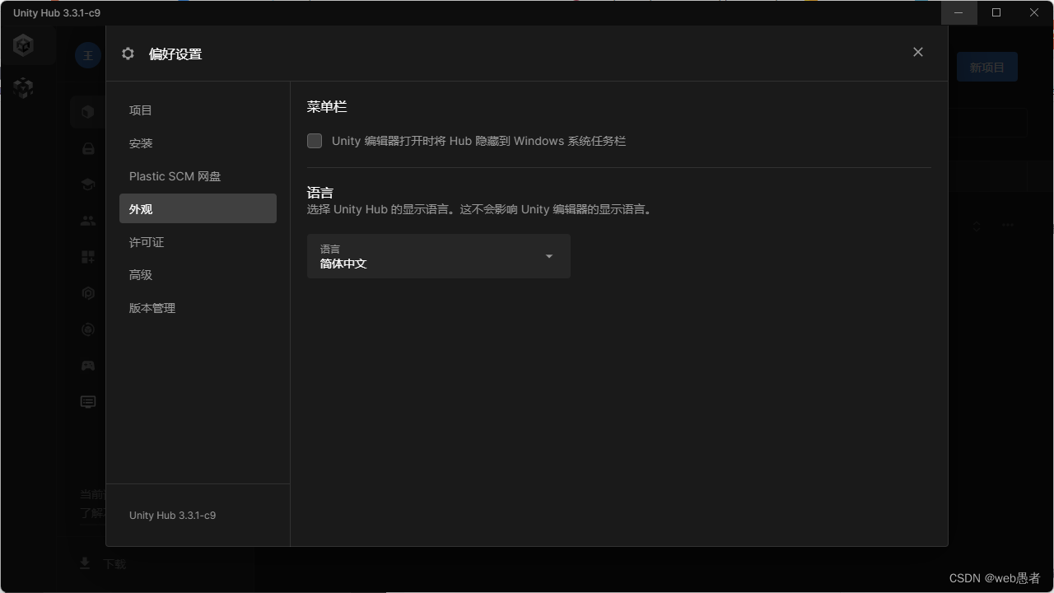The width and height of the screenshot is (1054, 593).
Task: Click the apps grid icon in sidebar
Action: tap(88, 256)
